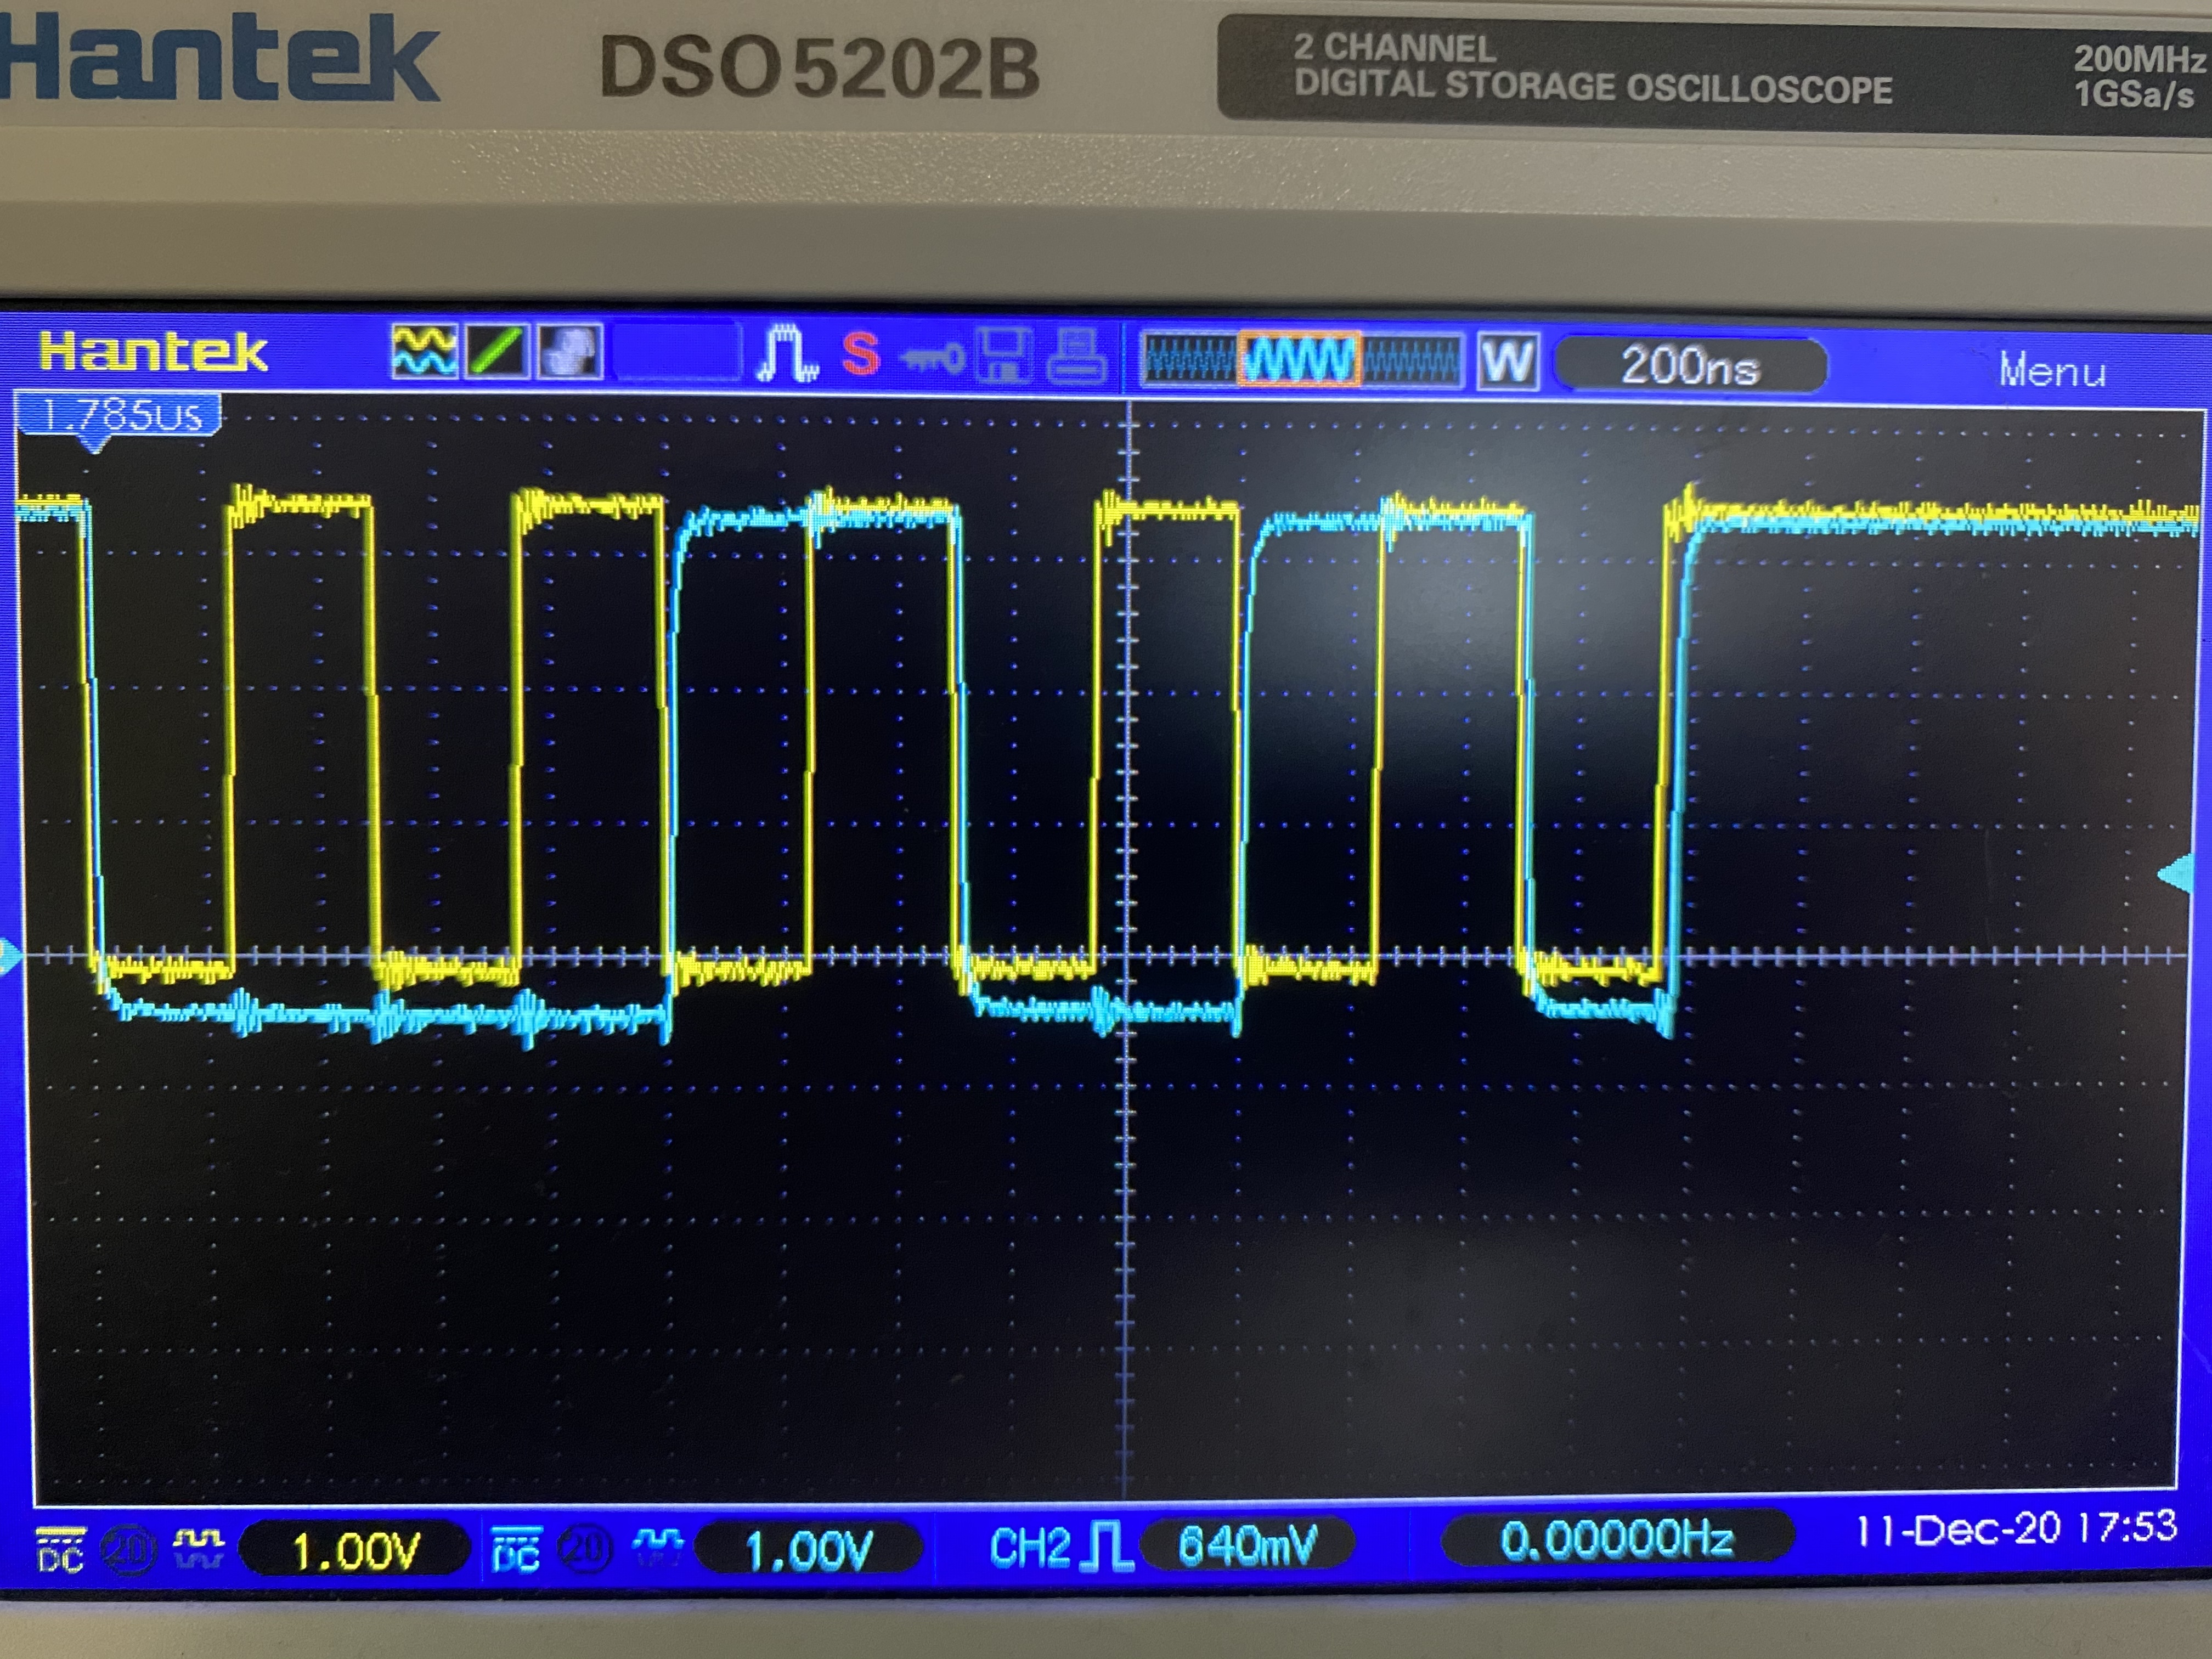Click the waveform display mode icon
The width and height of the screenshot is (2212, 1659).
pyautogui.click(x=424, y=352)
